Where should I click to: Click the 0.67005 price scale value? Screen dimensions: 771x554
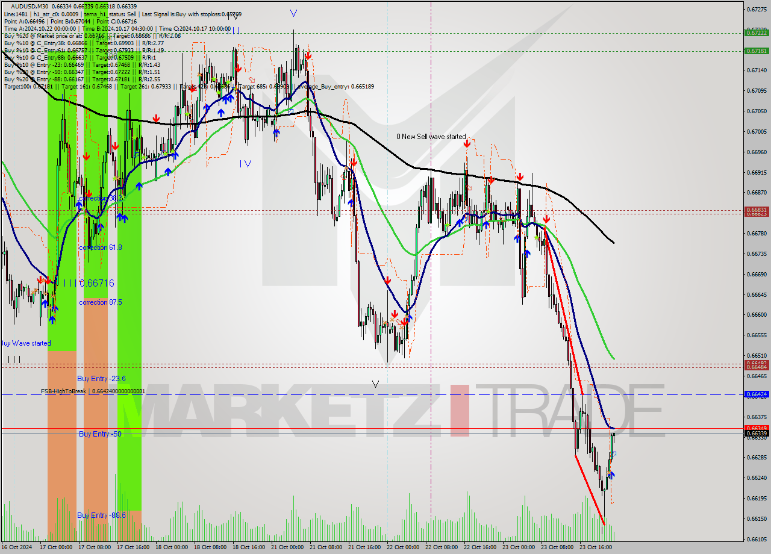757,131
